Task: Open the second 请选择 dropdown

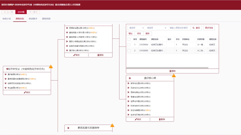Action: point(157,28)
